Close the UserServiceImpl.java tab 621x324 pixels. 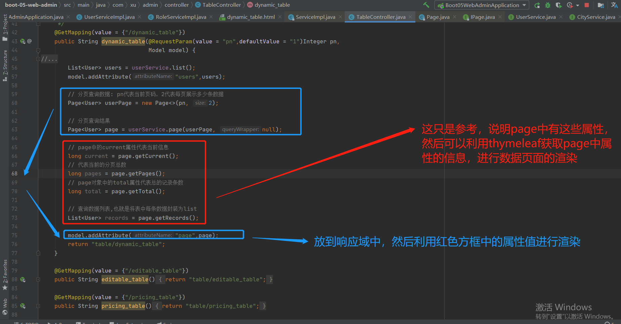point(139,17)
